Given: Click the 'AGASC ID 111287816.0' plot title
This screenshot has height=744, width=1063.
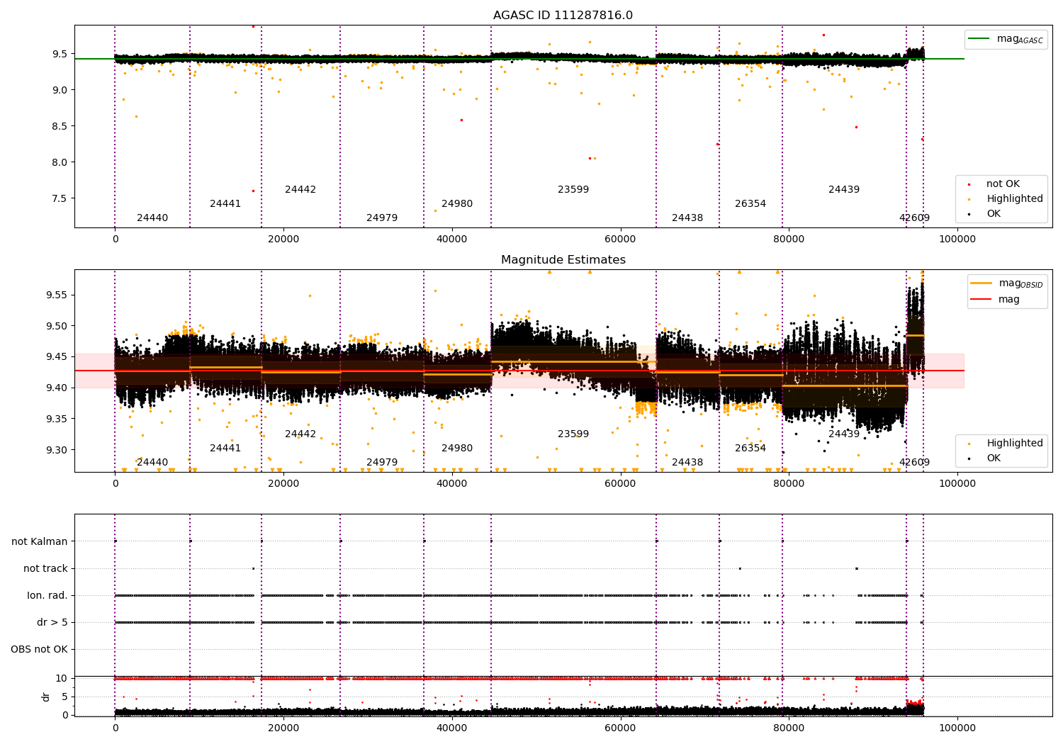Looking at the screenshot, I should (x=563, y=16).
